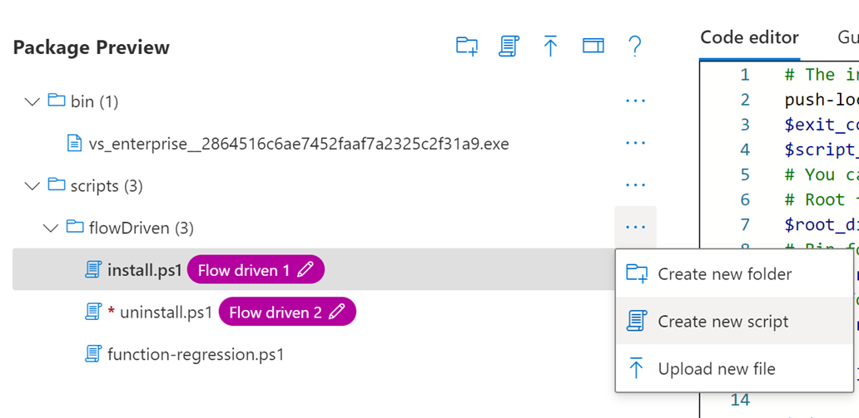Screen dimensions: 859x418
Task: Click the new folder icon in Package Preview toolbar
Action: tap(467, 47)
